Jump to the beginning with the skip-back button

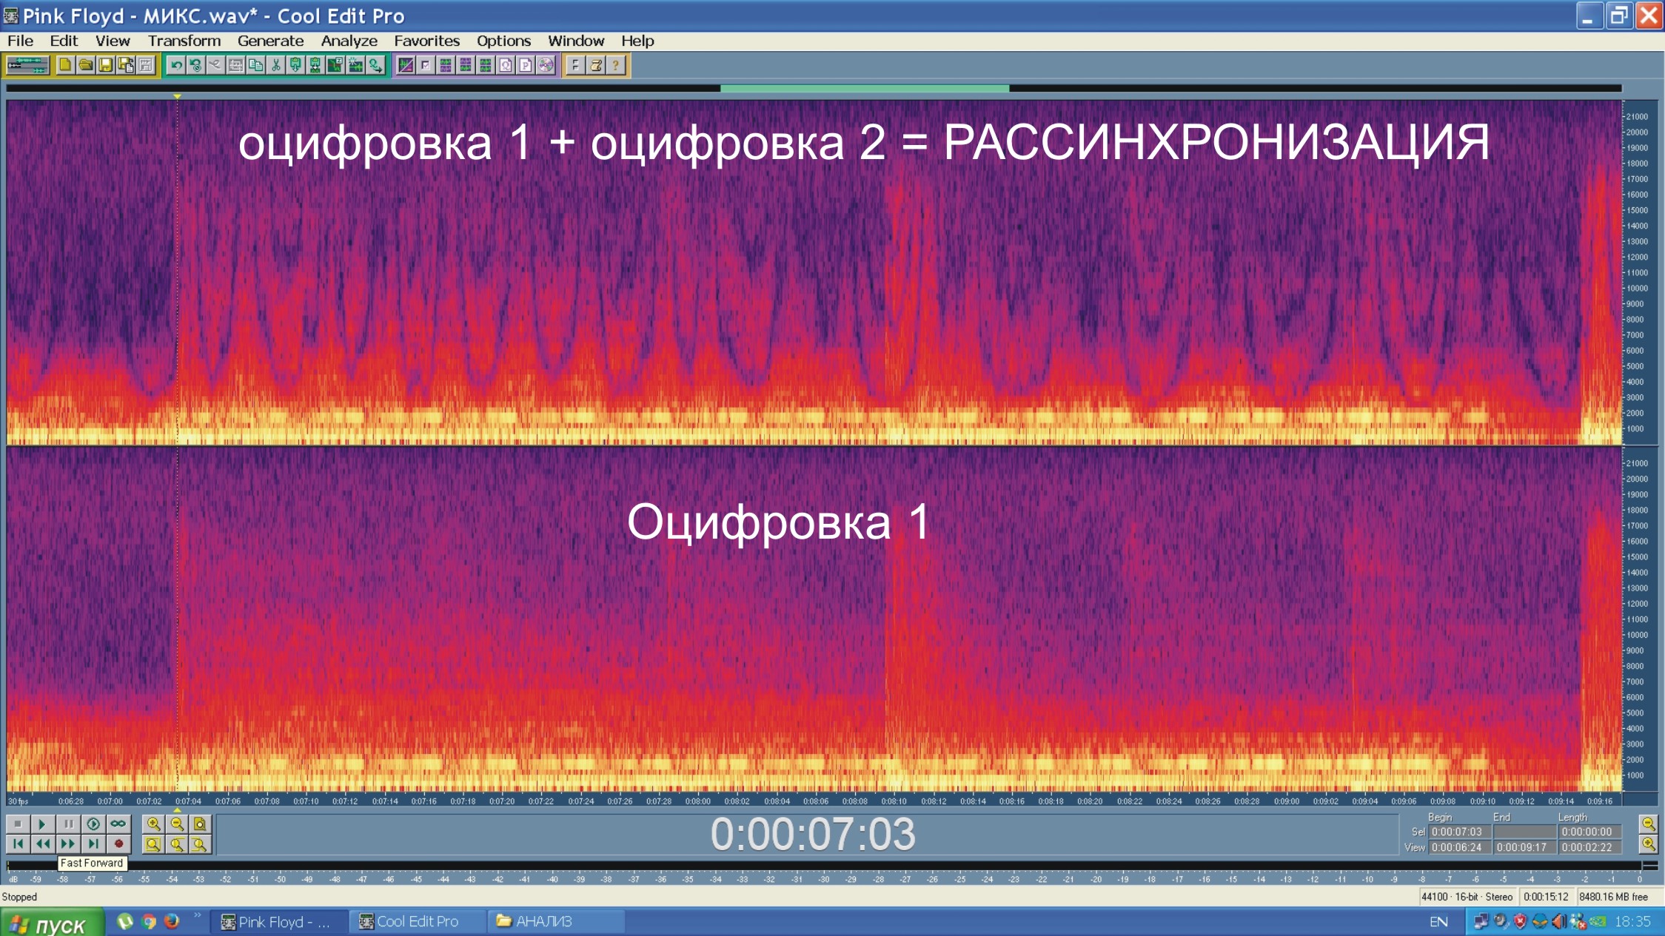pyautogui.click(x=18, y=844)
